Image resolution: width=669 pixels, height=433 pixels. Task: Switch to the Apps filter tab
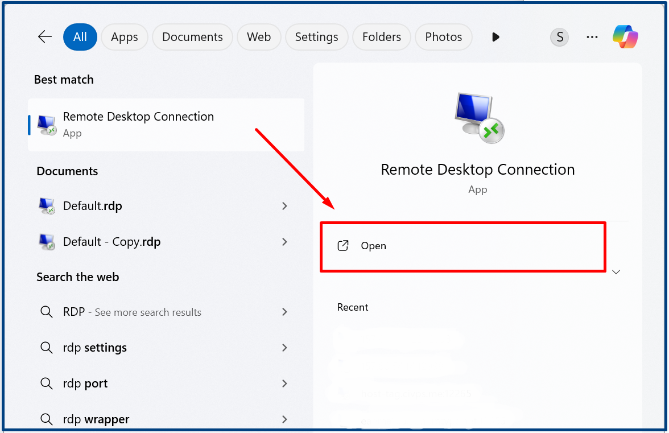click(x=124, y=37)
